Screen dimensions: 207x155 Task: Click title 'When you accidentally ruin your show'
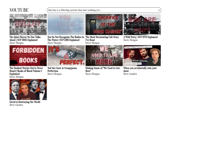[x=140, y=69]
